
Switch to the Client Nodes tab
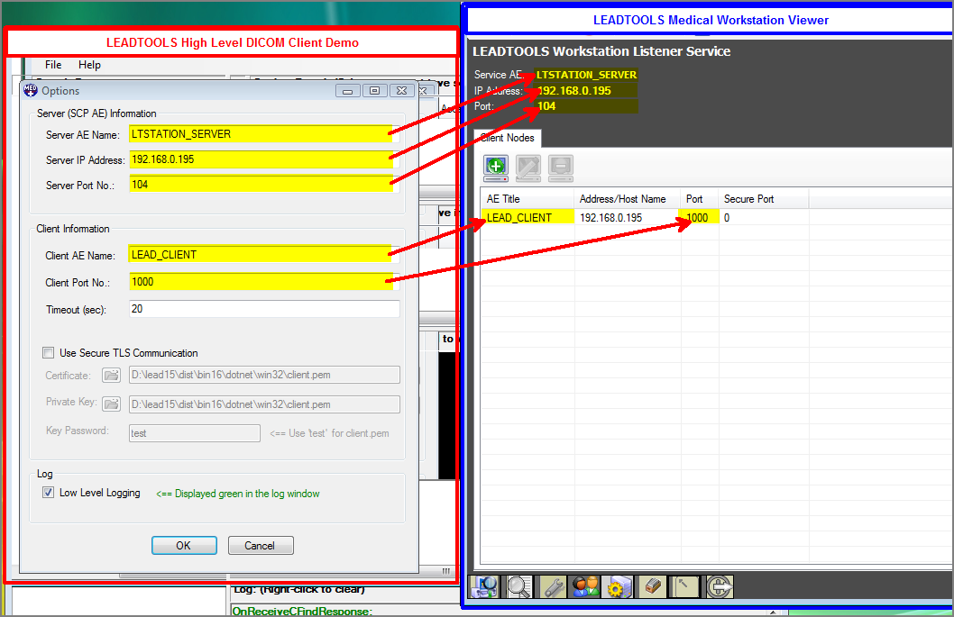pyautogui.click(x=507, y=138)
